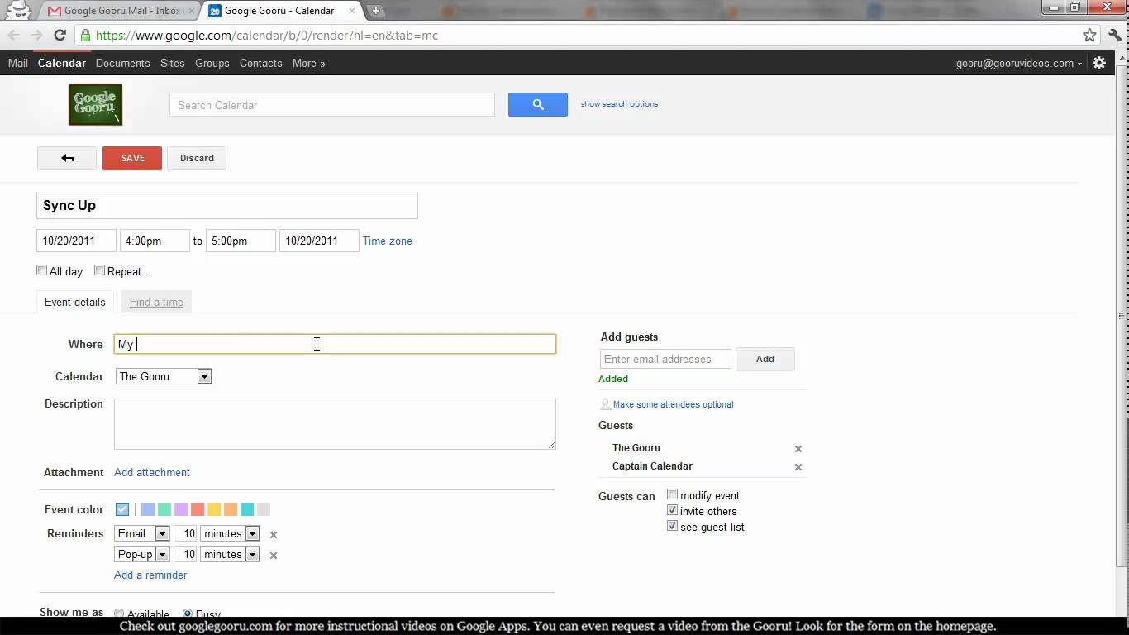This screenshot has height=635, width=1129.
Task: Select the default checked color swatch
Action: coord(122,509)
